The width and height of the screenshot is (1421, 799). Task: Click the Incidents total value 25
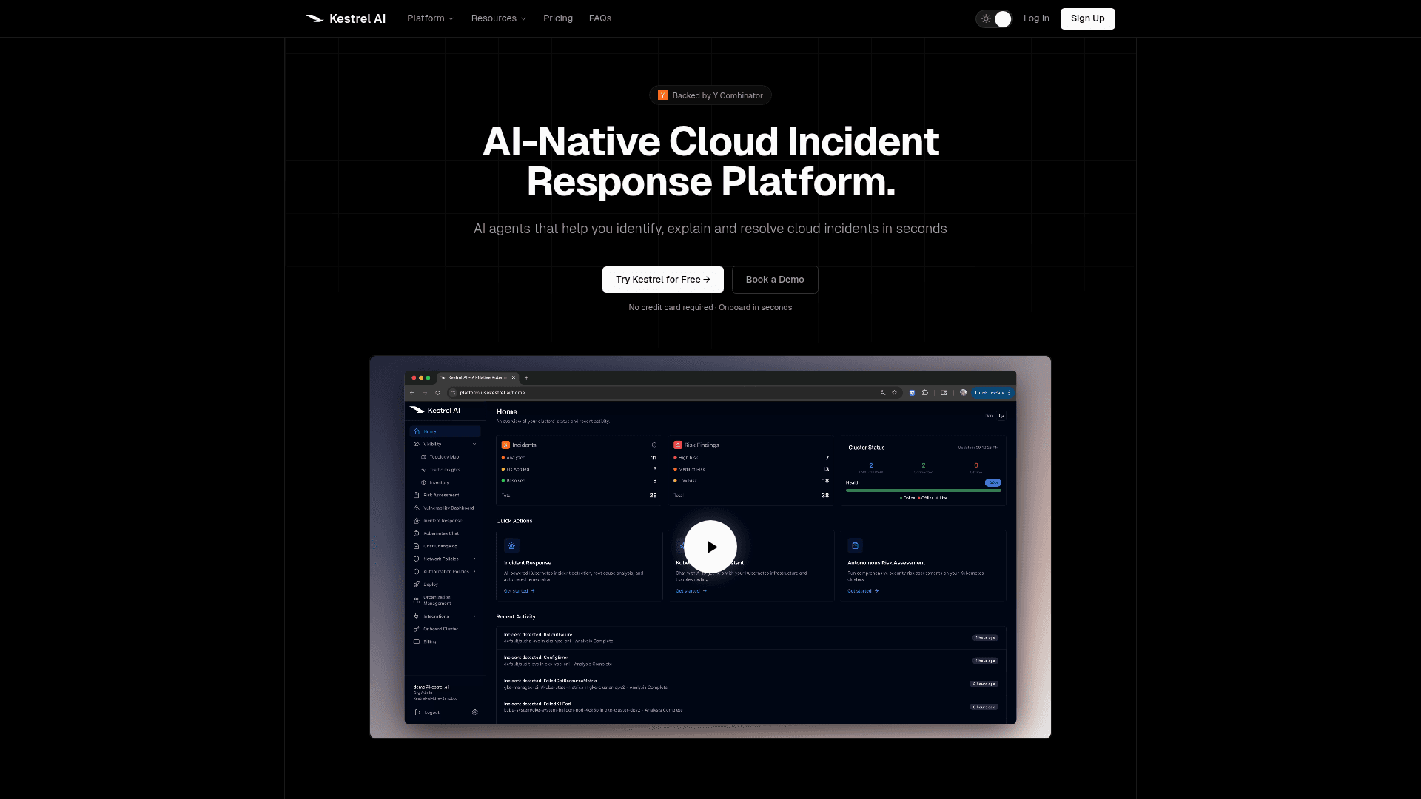click(x=654, y=496)
